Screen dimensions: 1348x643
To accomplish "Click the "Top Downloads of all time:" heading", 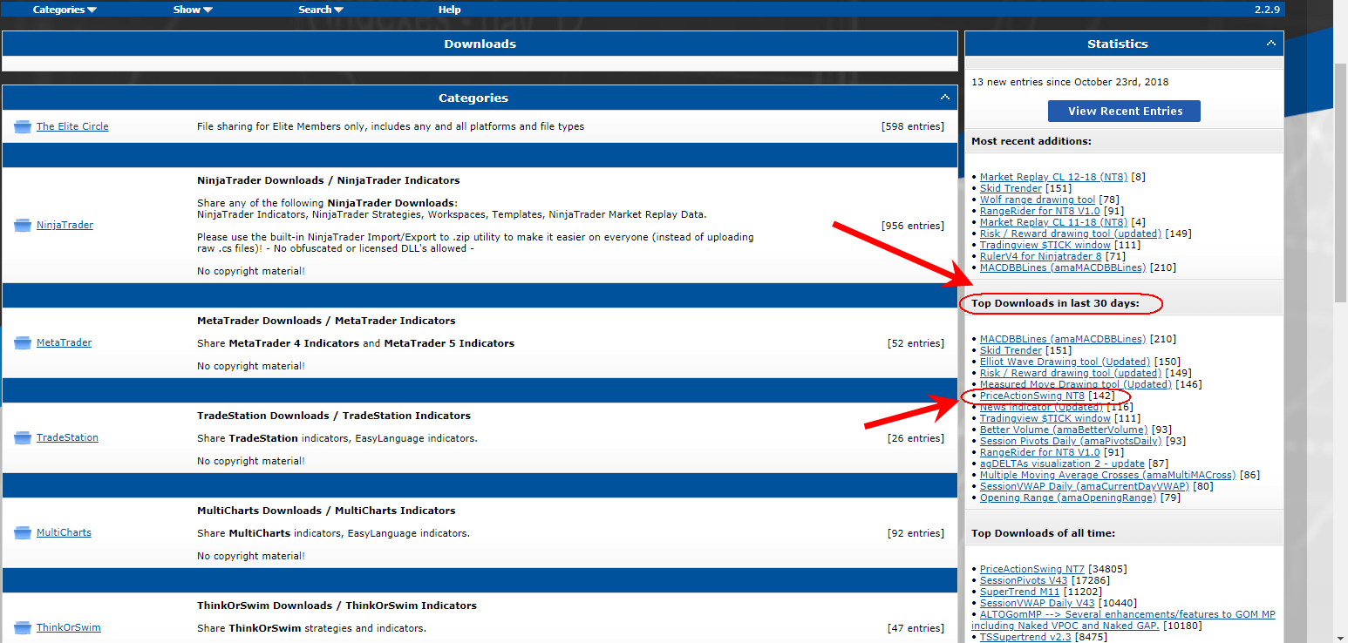I will click(1043, 533).
